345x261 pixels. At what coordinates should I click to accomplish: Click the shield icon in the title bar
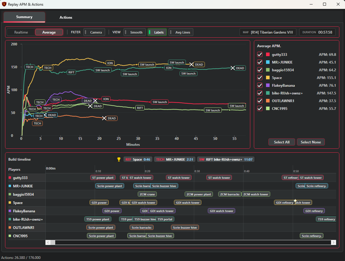pyautogui.click(x=4, y=4)
